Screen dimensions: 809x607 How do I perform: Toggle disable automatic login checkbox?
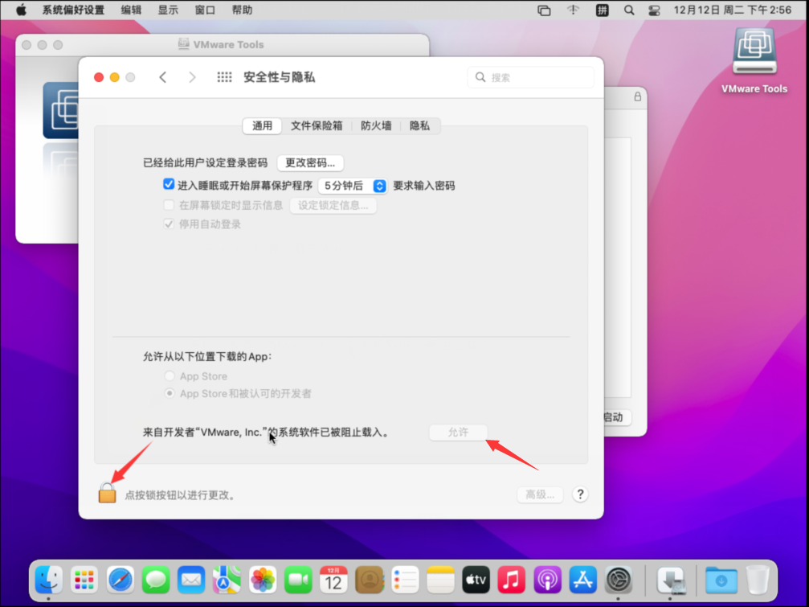169,224
